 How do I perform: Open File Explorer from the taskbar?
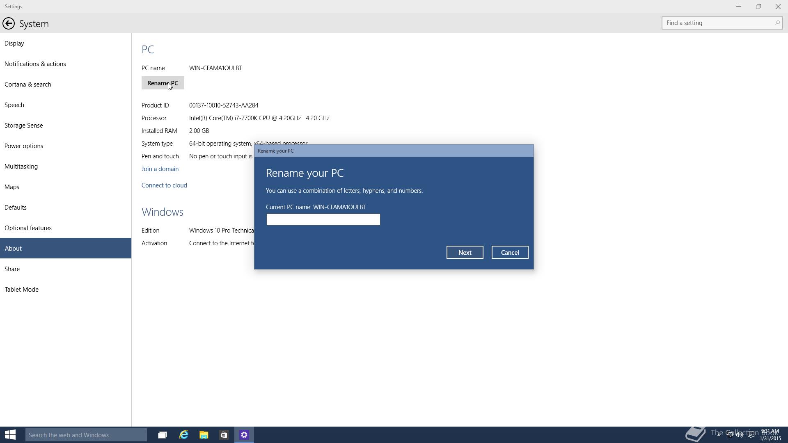[204, 435]
